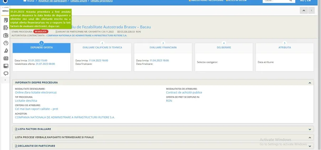Image resolution: width=321 pixels, height=150 pixels.
Task: Open the help question mark sidebar icon
Action: pos(6,43)
